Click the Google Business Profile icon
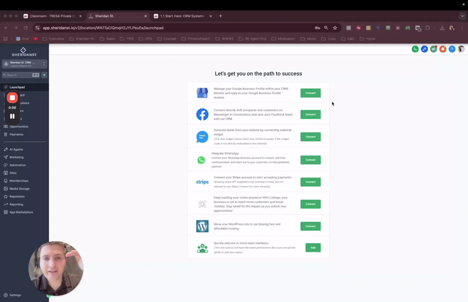The height and width of the screenshot is (302, 468). point(202,93)
